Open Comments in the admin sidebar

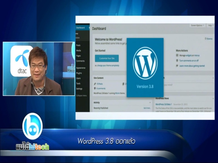pyautogui.click(x=80, y=61)
